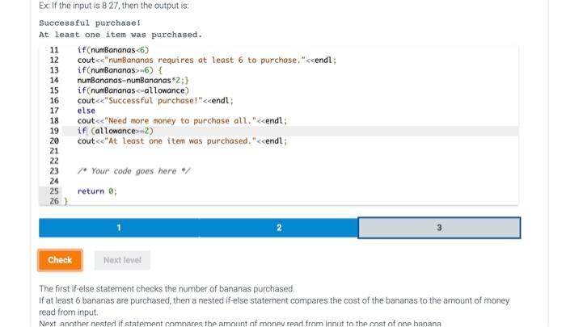This screenshot has width=566, height=327.
Task: Click line 16 Successful purchase! cout statement
Action: pyautogui.click(x=155, y=100)
